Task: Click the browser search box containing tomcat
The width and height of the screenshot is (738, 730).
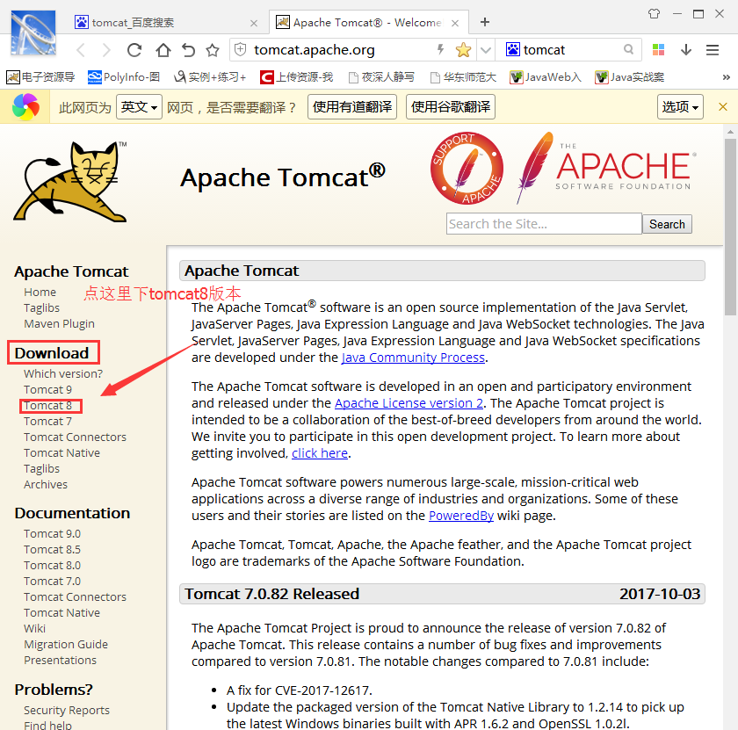Action: point(569,50)
